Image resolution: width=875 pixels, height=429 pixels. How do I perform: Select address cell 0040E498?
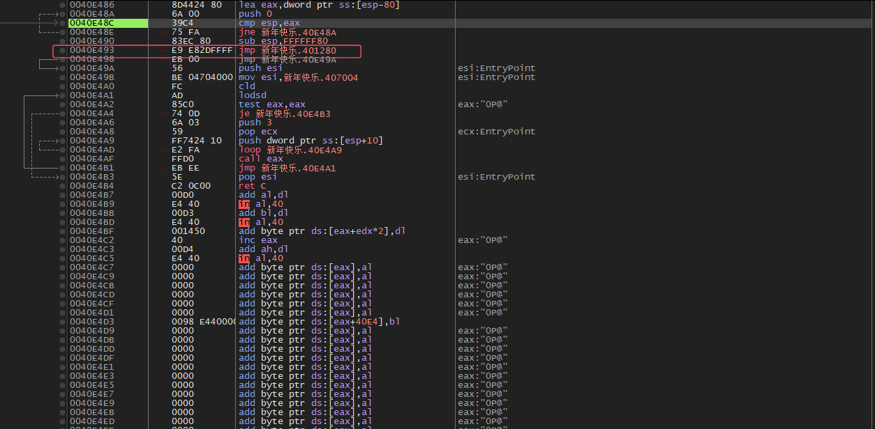click(x=91, y=59)
